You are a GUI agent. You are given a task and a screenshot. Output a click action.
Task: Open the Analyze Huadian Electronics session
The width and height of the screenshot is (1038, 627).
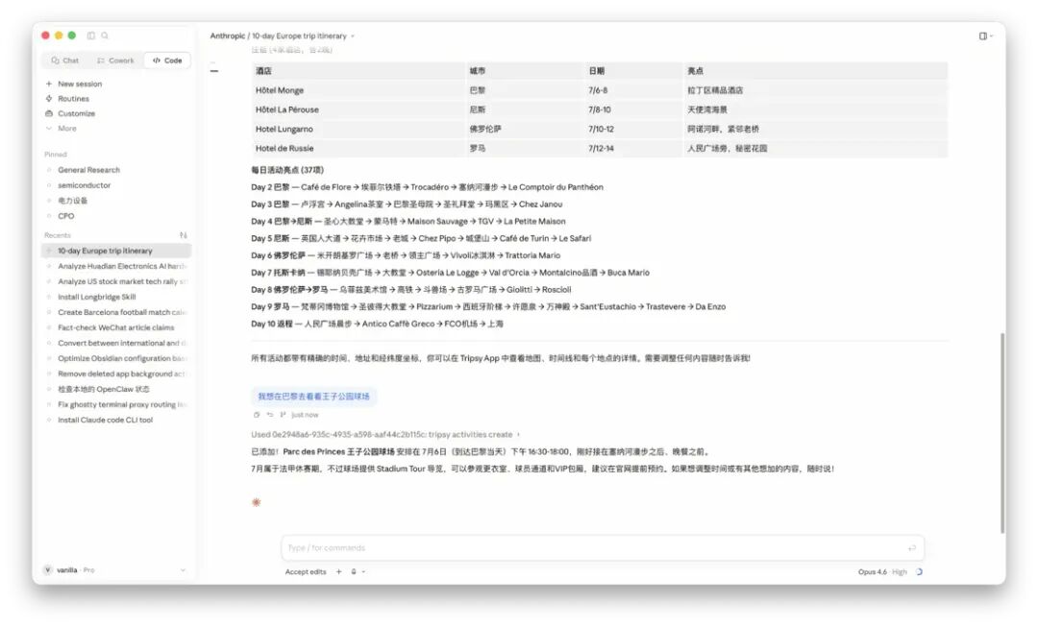point(116,266)
